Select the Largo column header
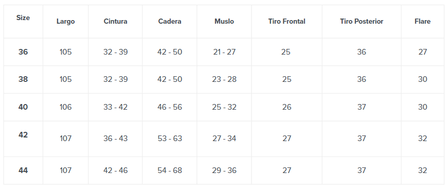This screenshot has height=189, width=448. 65,22
